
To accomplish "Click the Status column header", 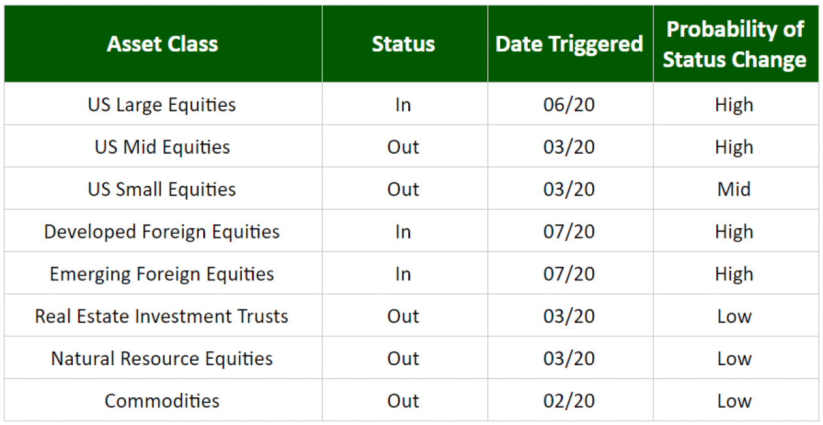I will click(404, 44).
